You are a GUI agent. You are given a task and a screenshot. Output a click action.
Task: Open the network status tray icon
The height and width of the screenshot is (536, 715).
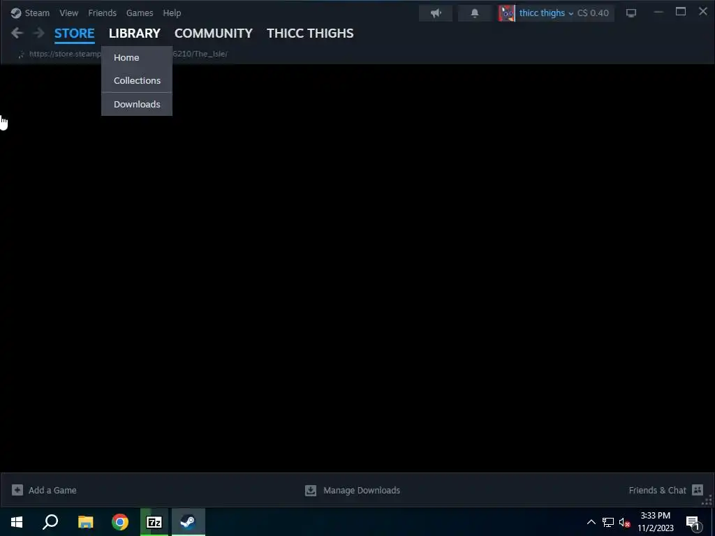point(608,522)
